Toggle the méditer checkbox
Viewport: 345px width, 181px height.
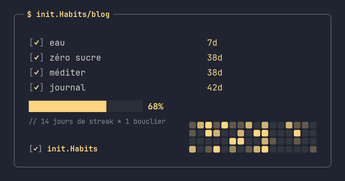(37, 73)
